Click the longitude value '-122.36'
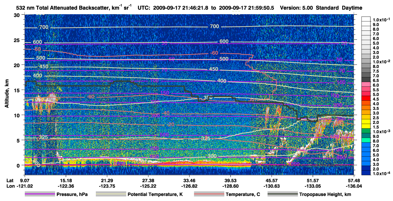The image size is (393, 201). [x=66, y=186]
